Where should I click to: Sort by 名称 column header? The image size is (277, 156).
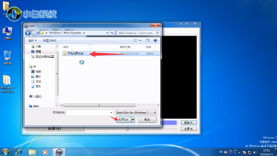pos(66,47)
